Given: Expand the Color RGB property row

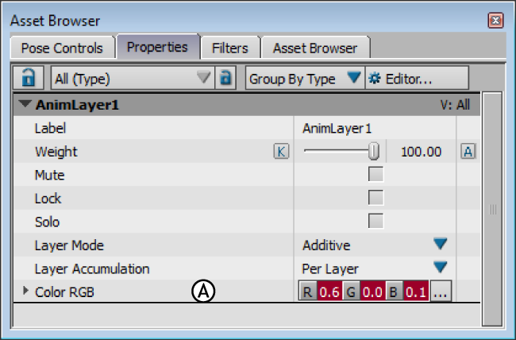Looking at the screenshot, I should point(25,292).
